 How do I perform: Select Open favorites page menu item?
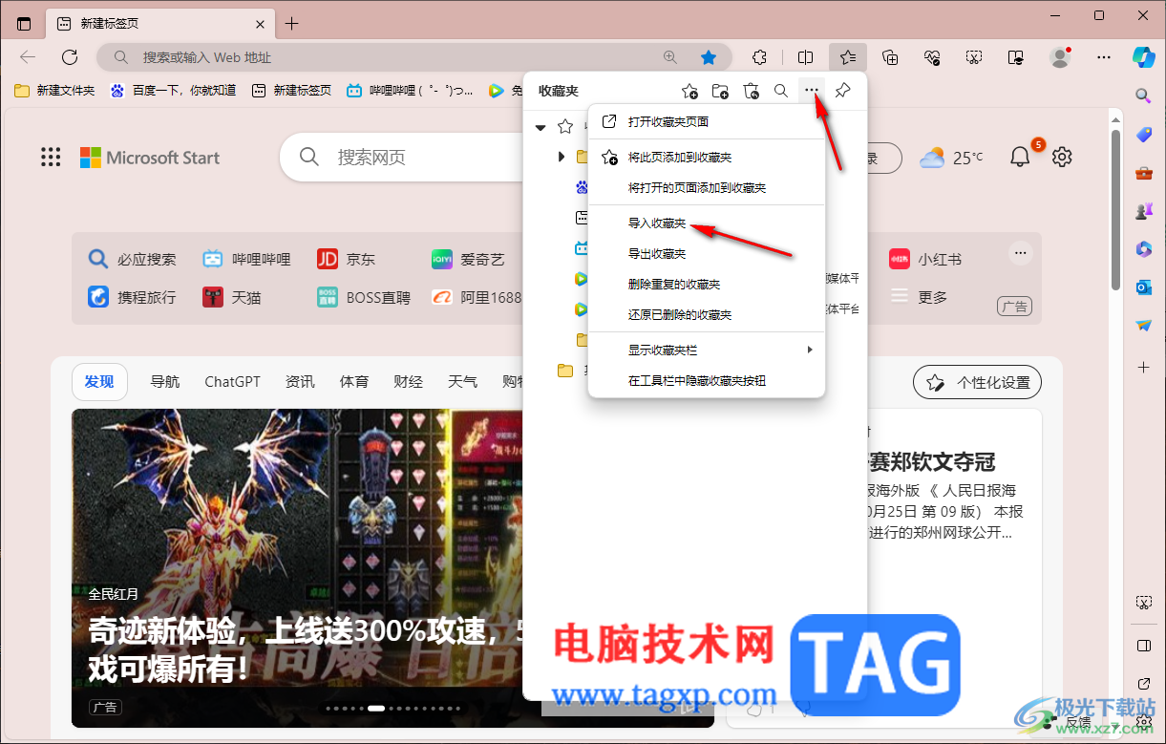point(707,122)
